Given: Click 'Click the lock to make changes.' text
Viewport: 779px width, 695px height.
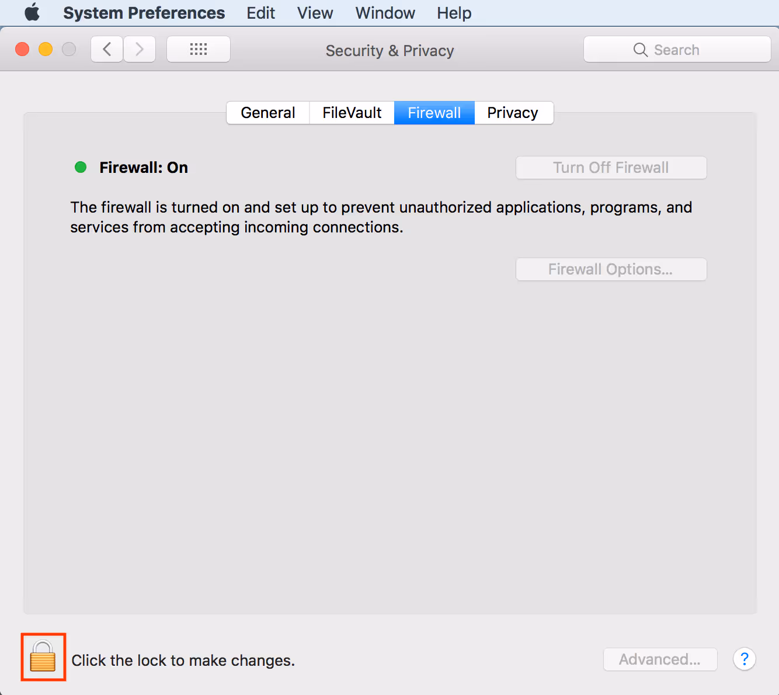Looking at the screenshot, I should tap(183, 661).
